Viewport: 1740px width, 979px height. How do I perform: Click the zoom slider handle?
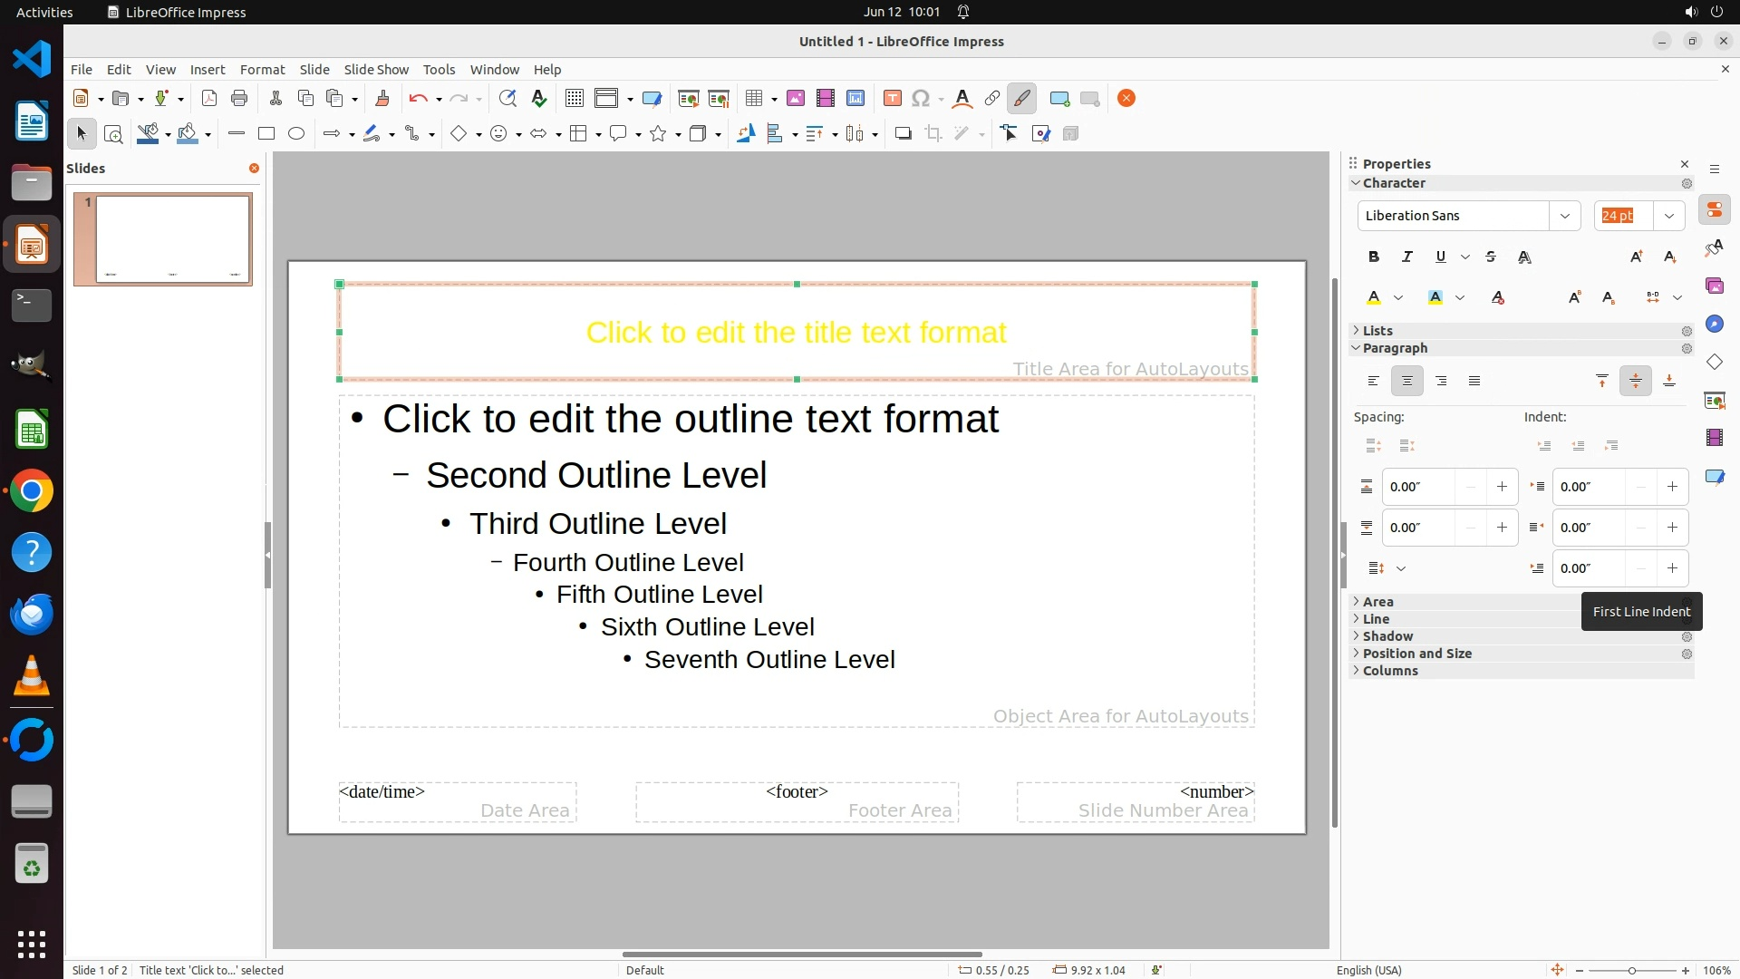click(x=1631, y=971)
